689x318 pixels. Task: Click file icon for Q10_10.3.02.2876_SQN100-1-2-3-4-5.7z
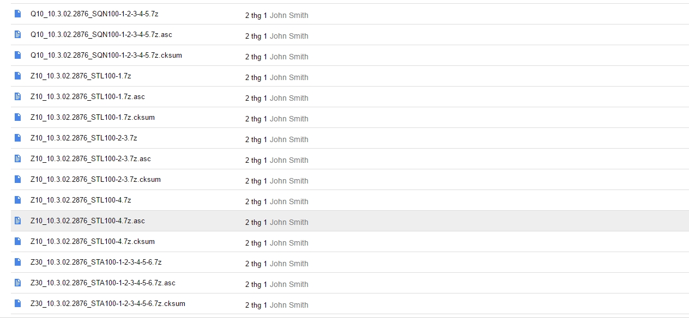(x=18, y=14)
